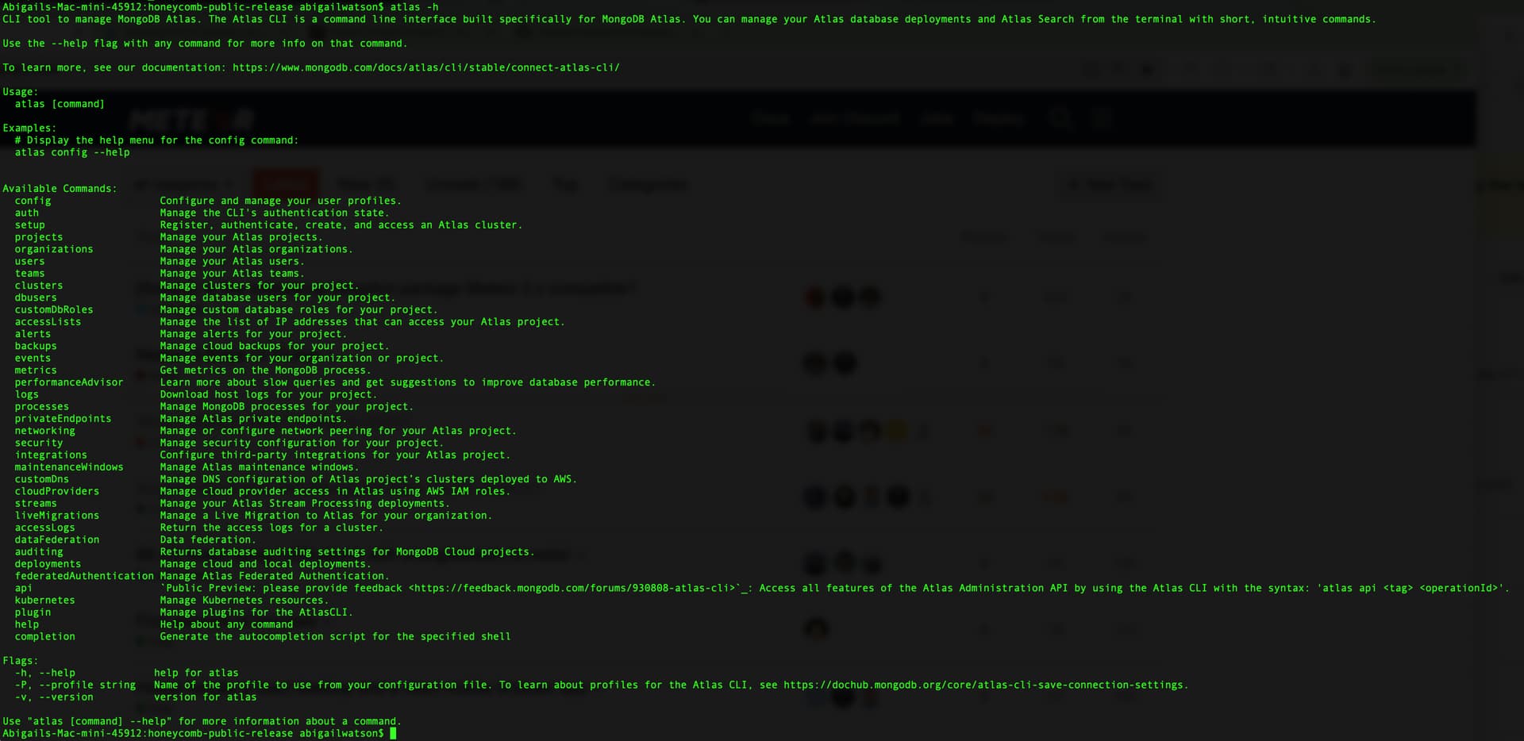The height and width of the screenshot is (741, 1524).
Task: Click the 'kubernetes' command name
Action: pos(44,600)
